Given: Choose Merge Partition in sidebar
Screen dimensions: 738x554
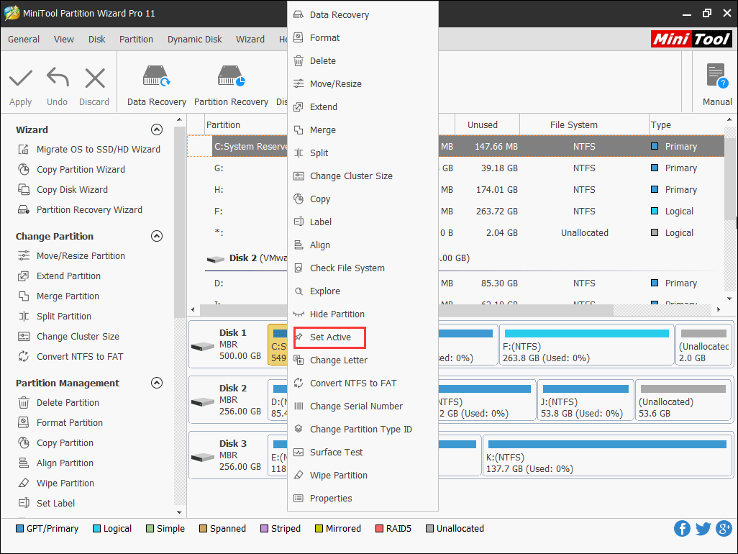Looking at the screenshot, I should pyautogui.click(x=59, y=296).
